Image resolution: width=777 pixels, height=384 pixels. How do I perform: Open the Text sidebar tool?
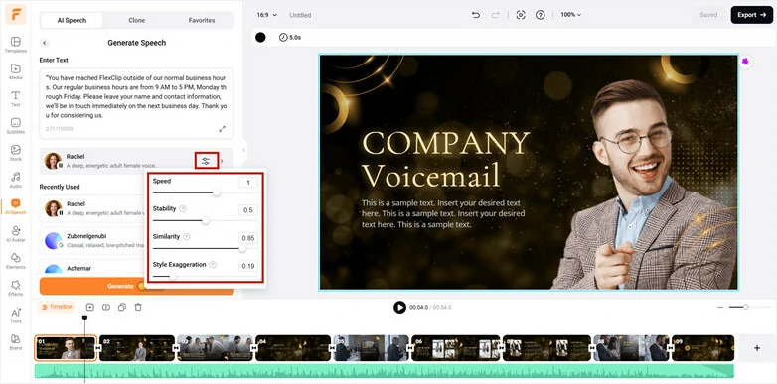pyautogui.click(x=15, y=98)
